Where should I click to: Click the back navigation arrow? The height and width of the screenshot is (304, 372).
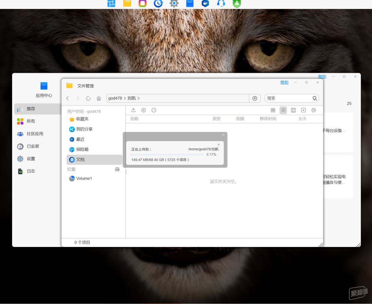pyautogui.click(x=68, y=98)
